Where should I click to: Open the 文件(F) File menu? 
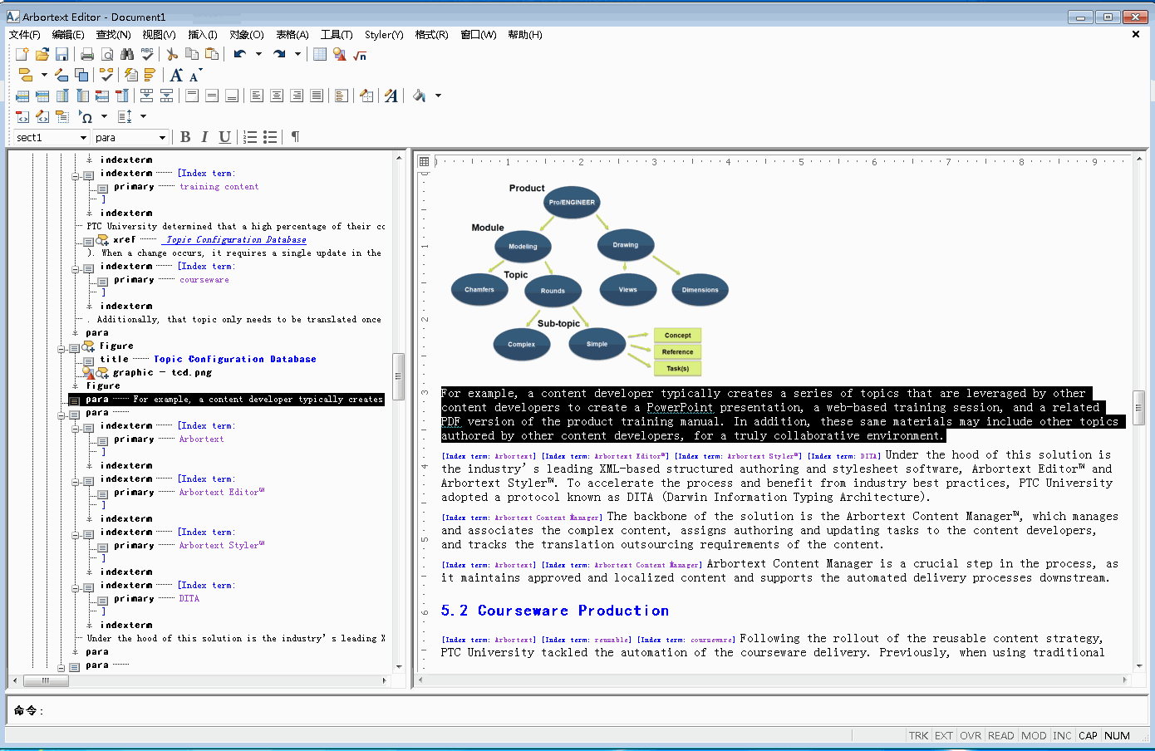point(24,34)
